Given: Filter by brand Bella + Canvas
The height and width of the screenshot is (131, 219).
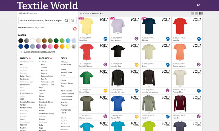Looking at the screenshot, I should 25,76.
